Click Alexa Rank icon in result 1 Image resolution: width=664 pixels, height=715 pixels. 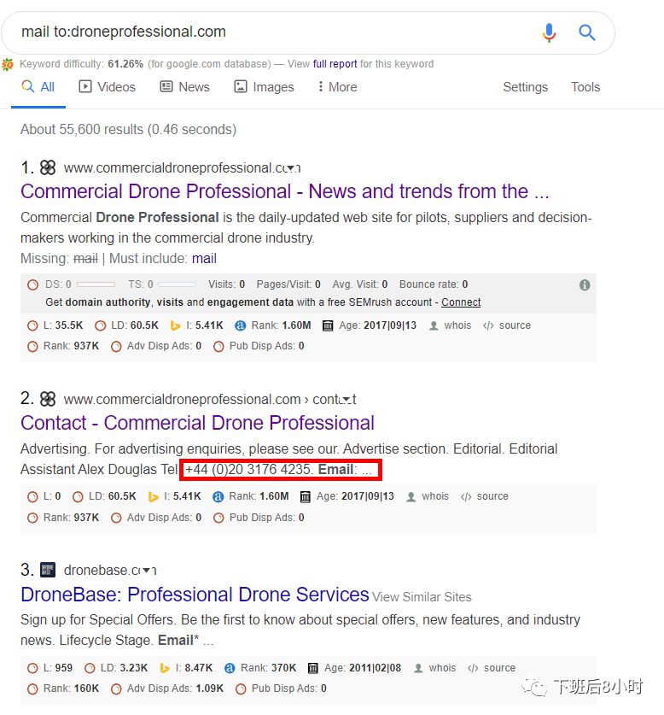(240, 325)
